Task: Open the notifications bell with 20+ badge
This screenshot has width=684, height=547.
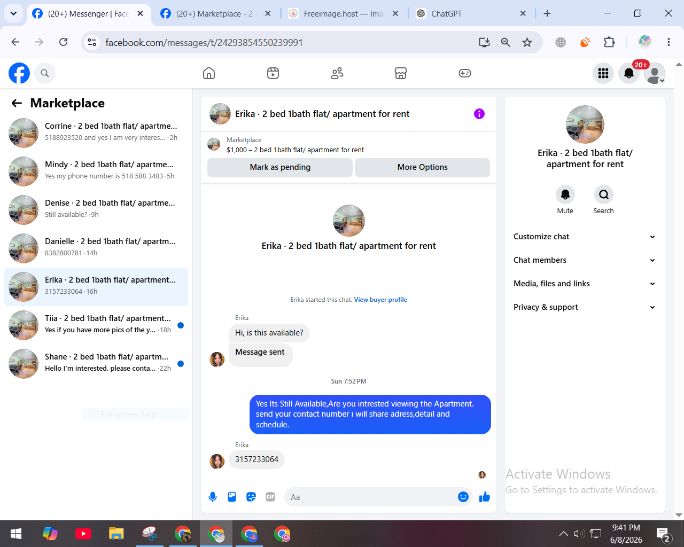Action: 629,73
